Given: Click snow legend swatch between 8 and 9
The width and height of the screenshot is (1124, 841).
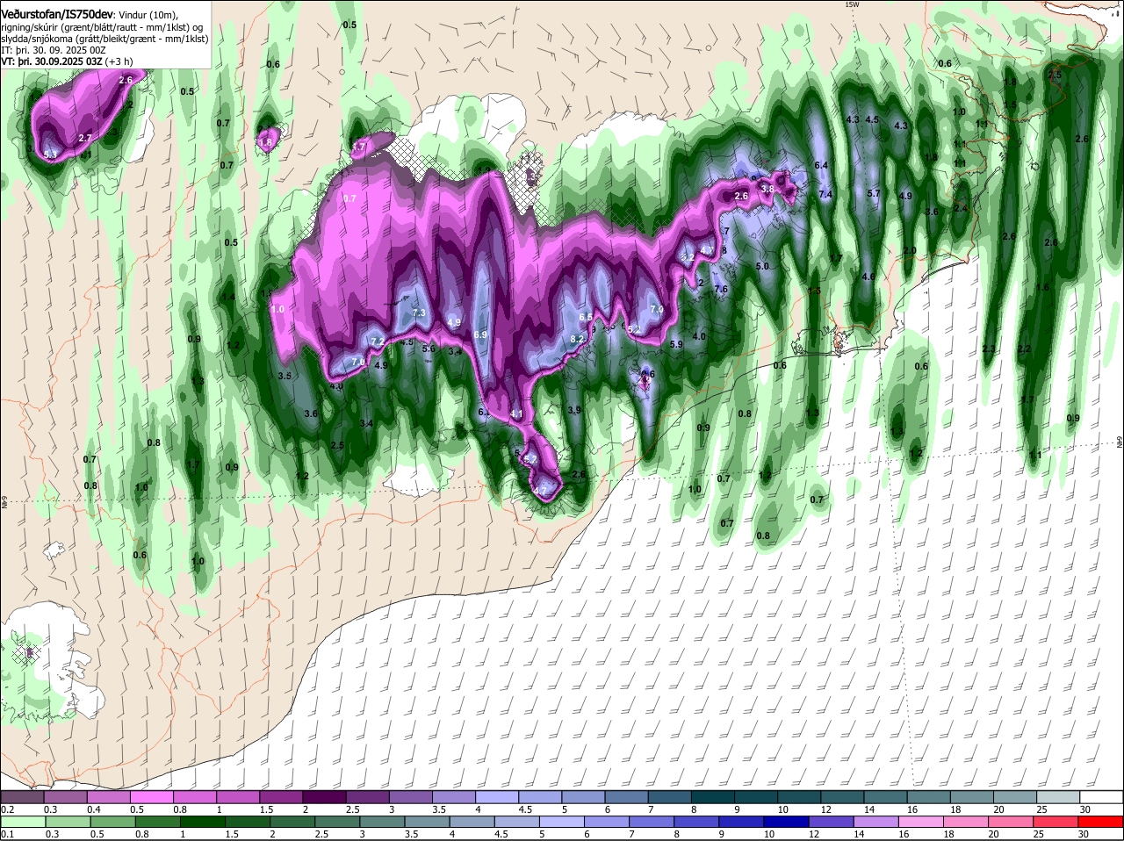Looking at the screenshot, I should click(713, 797).
